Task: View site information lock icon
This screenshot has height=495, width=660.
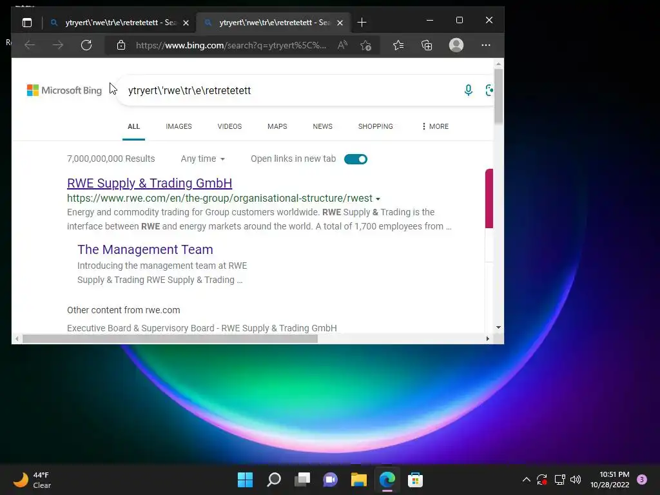Action: coord(121,45)
